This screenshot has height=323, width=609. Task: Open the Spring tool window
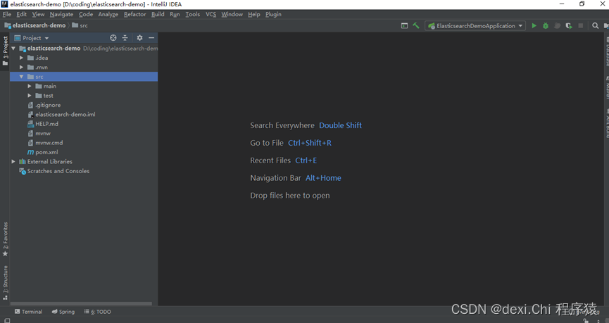tap(63, 311)
